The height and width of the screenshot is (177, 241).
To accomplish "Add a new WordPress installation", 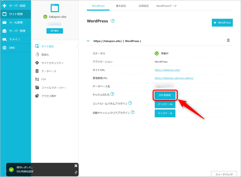I will coord(222,23).
